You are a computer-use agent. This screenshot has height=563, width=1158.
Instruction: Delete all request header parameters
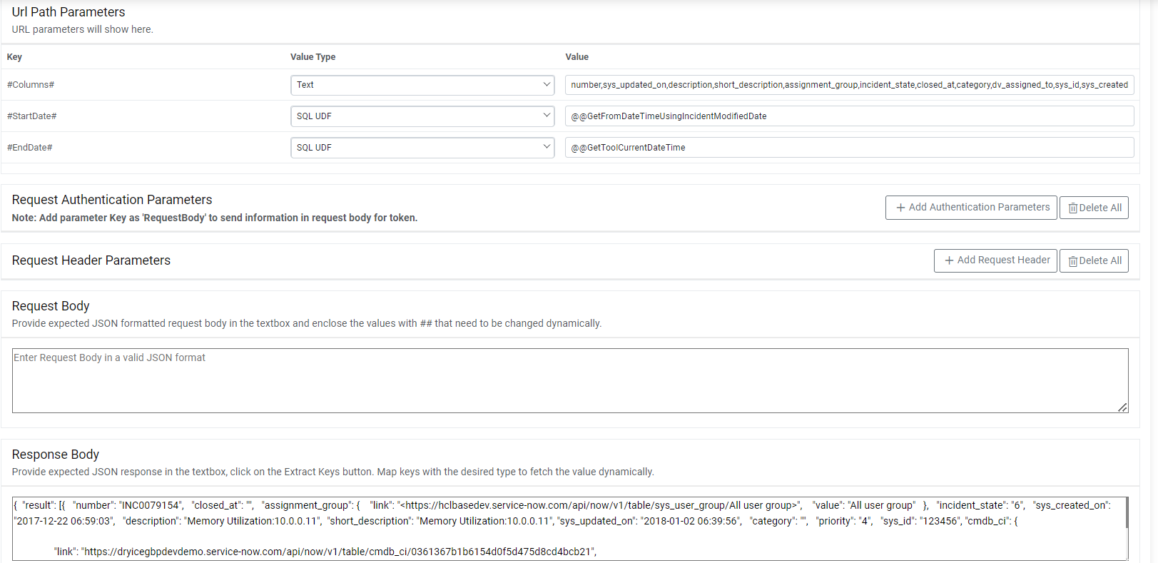click(x=1094, y=260)
